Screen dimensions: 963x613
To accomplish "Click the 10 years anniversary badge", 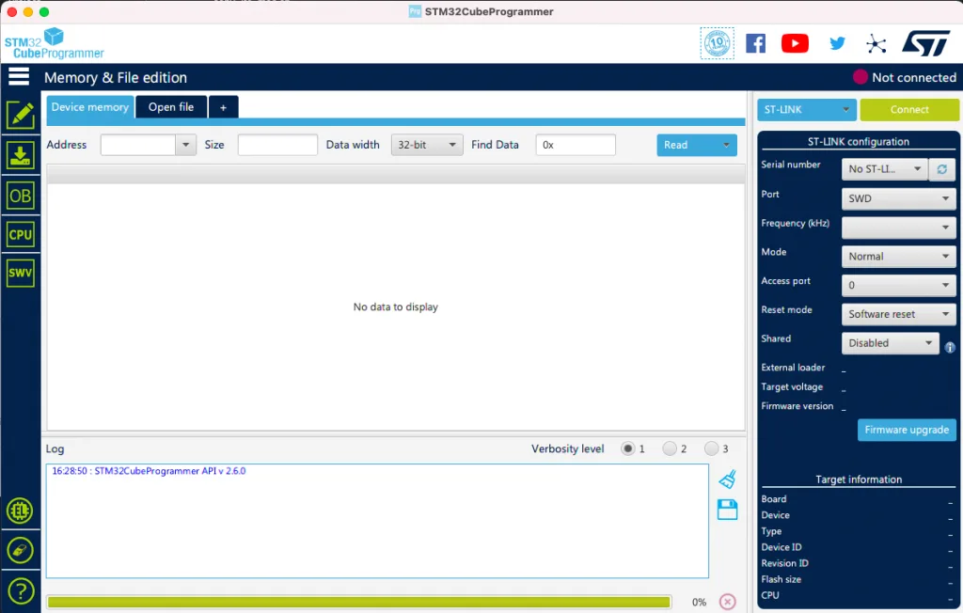I will [717, 43].
